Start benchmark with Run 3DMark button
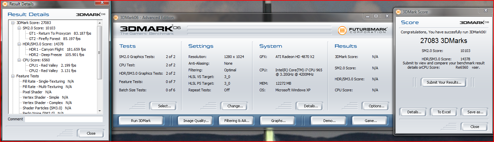Screen dimensions: 494x142 (141, 121)
